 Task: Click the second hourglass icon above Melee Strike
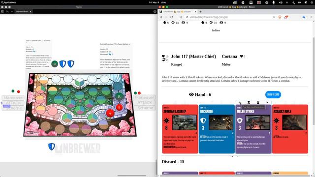tap(258, 102)
